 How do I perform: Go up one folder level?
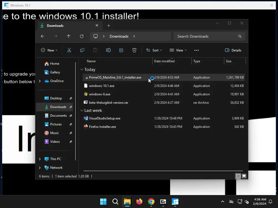69,36
